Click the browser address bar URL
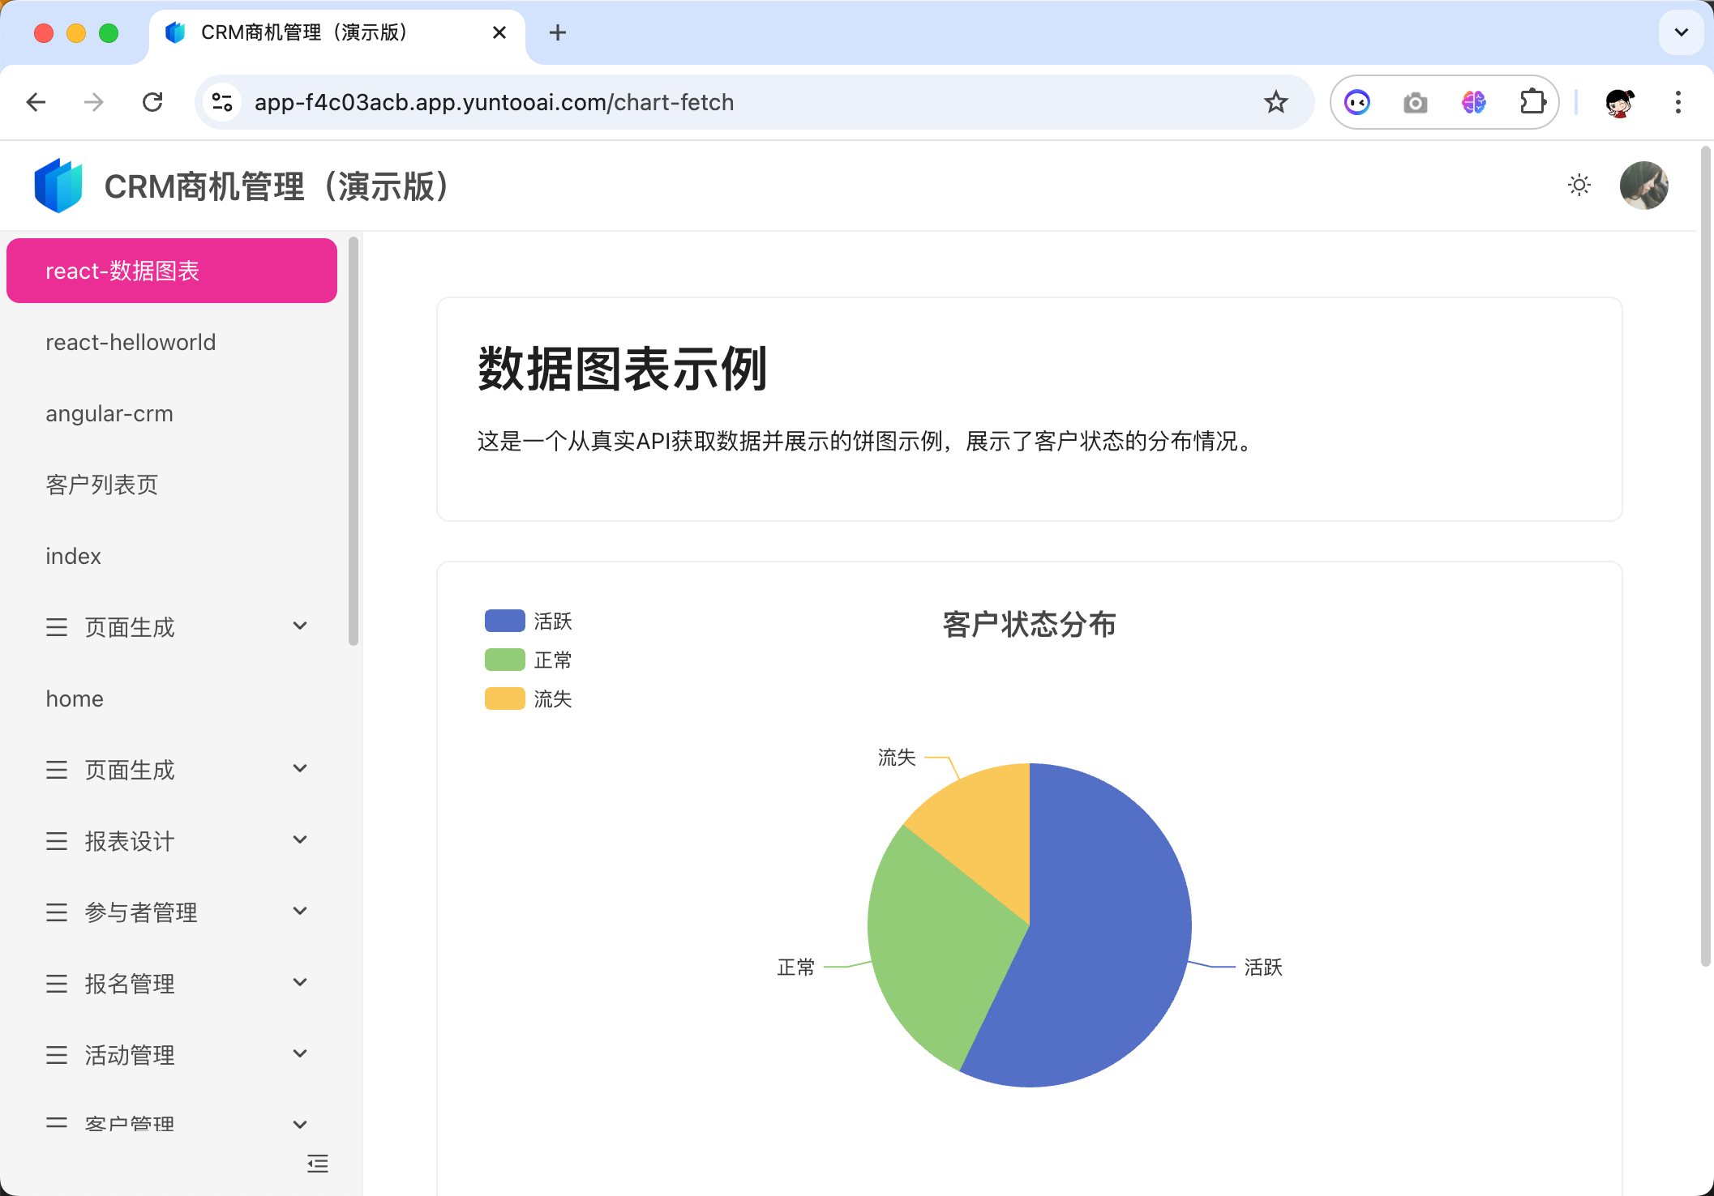 coord(493,102)
